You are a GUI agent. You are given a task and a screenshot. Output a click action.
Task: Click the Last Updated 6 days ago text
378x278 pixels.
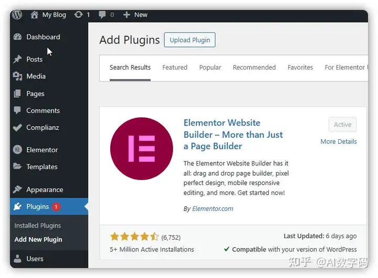320,236
